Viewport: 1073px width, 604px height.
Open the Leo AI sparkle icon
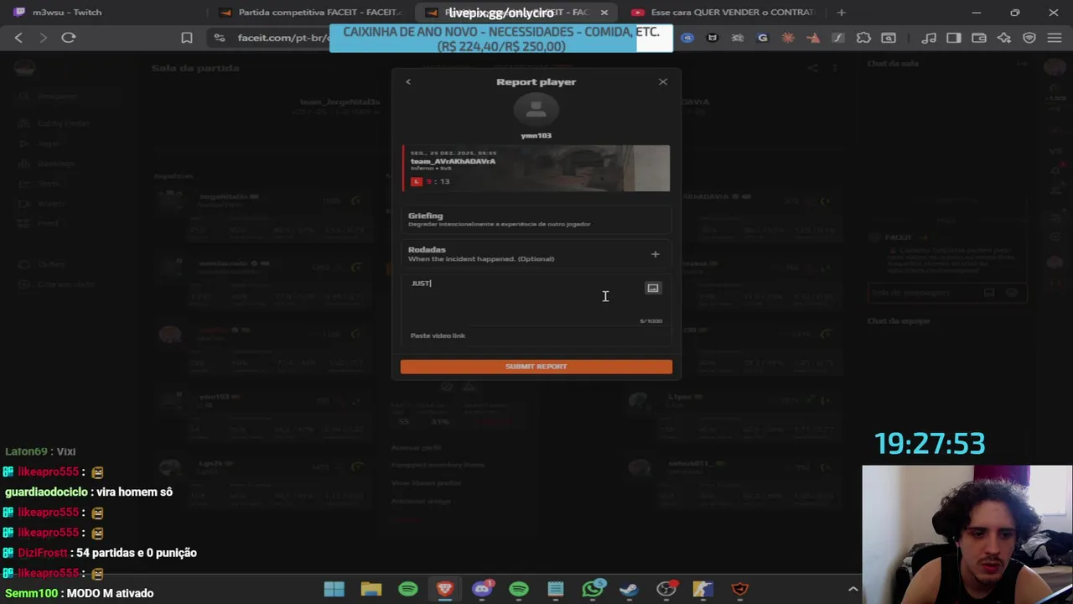pos(1004,38)
